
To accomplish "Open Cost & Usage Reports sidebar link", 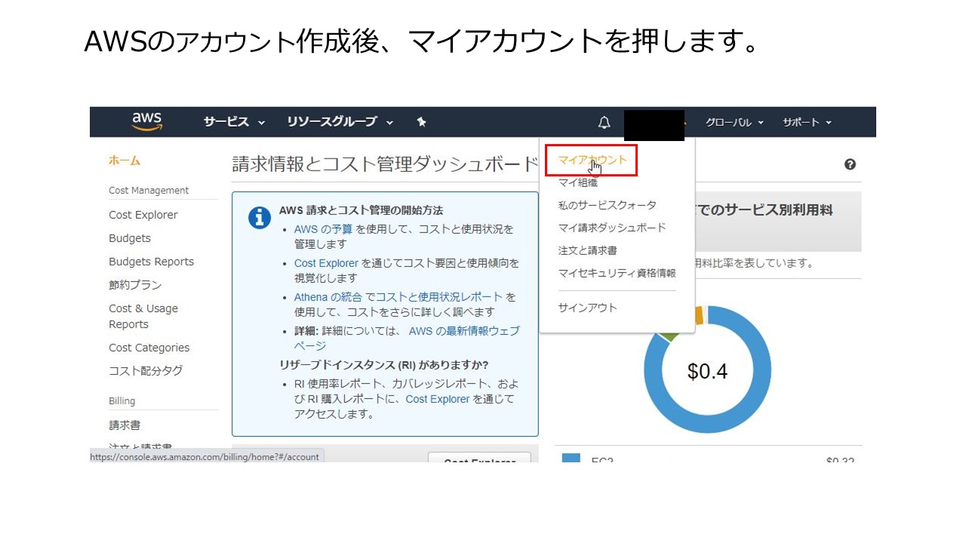I will tap(143, 316).
